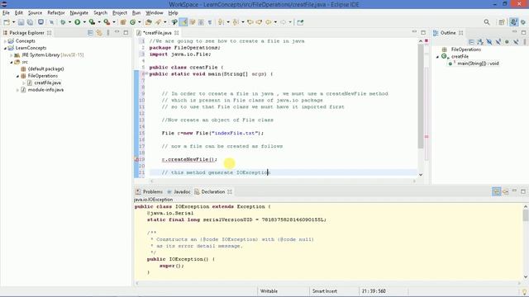Open the Window menu
The width and height of the screenshot is (529, 297).
point(155,13)
